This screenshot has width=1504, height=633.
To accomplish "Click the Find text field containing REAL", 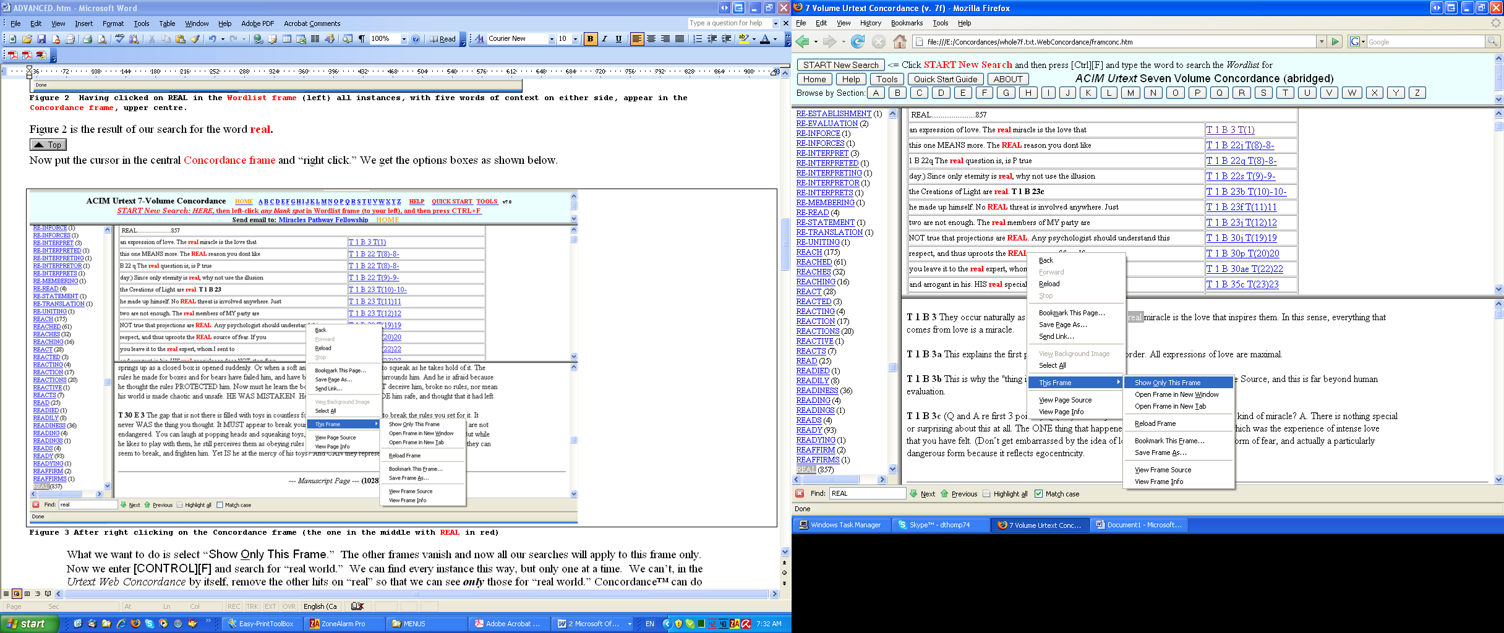I will (867, 493).
